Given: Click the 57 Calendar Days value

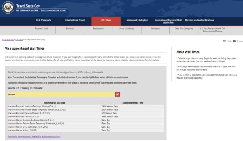Looking at the screenshot, I should click(109, 113).
